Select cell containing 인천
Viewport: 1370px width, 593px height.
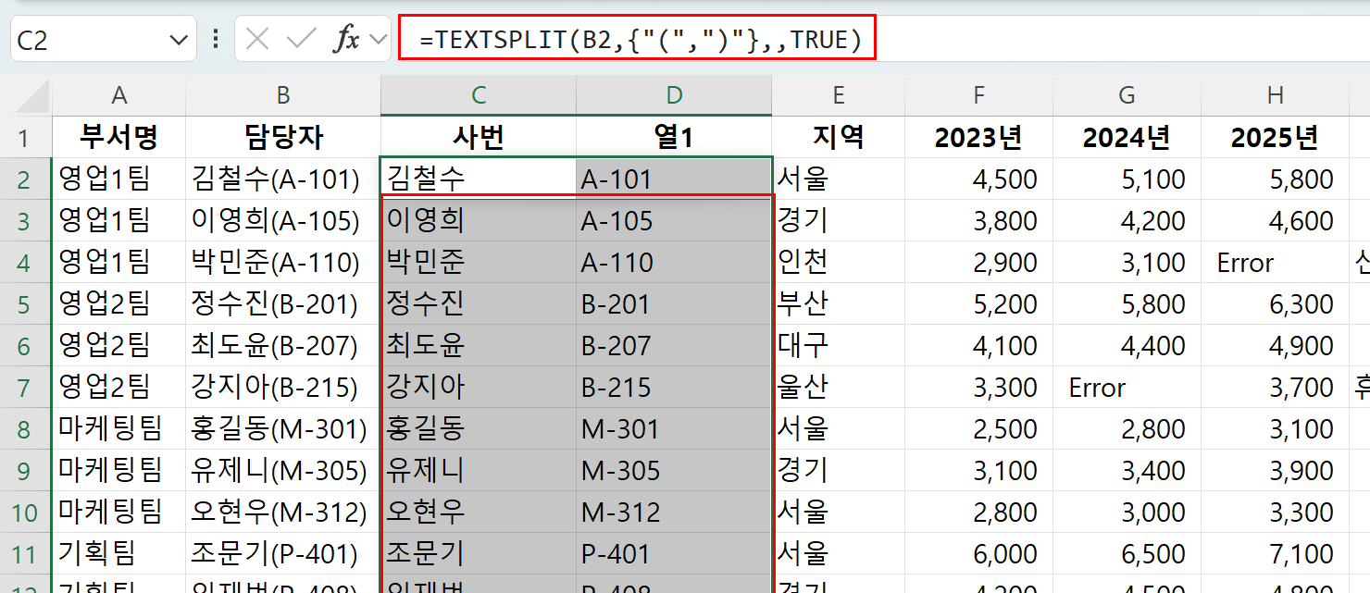pos(839,263)
